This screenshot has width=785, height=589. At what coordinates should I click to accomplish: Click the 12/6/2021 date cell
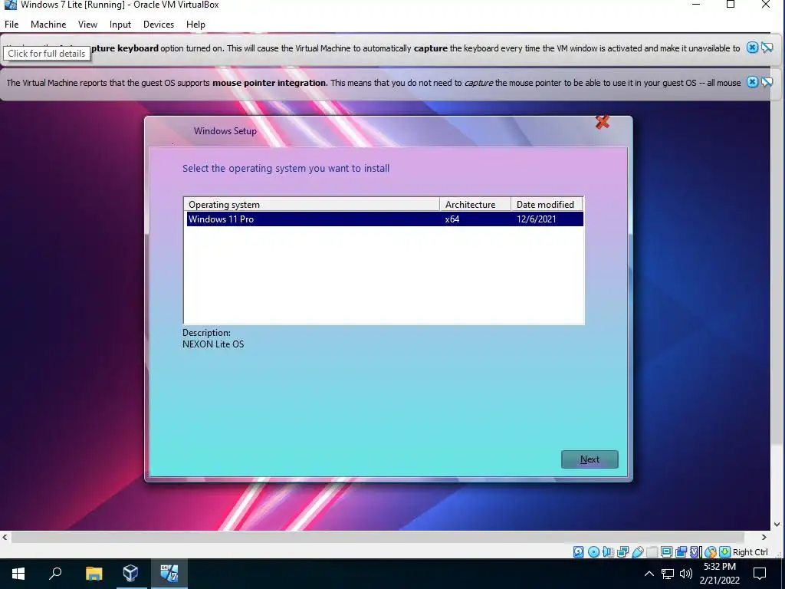click(536, 219)
